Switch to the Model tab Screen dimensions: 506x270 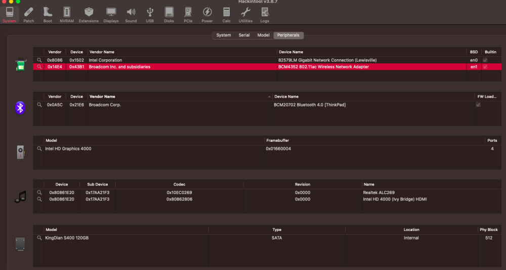[x=263, y=35]
